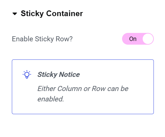Disable the sticky row pink switch

coord(138,39)
